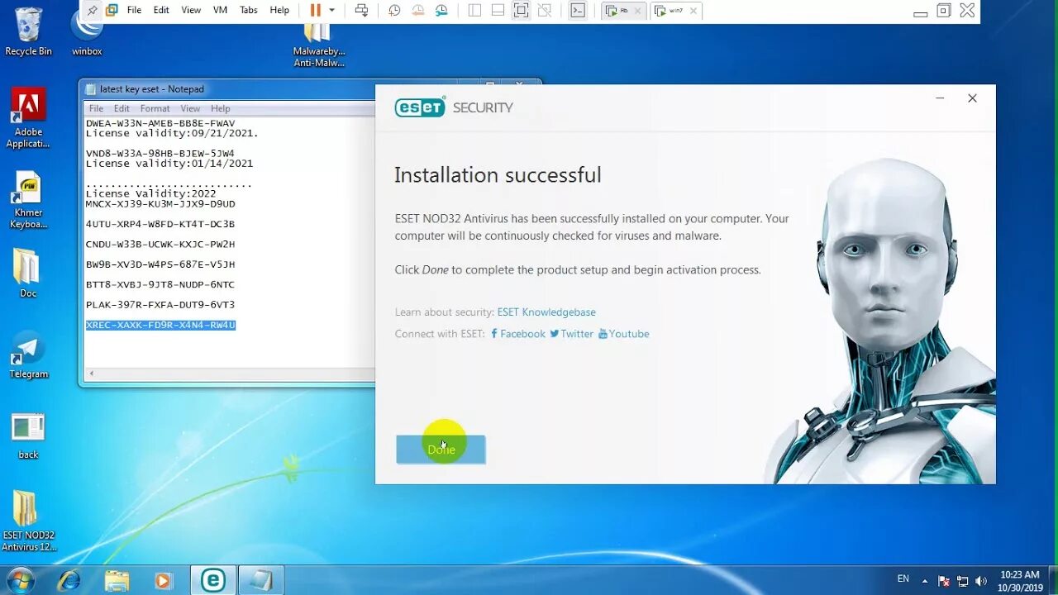Select the ESET NOD32 Antivirus desktop folder
Screen dimensions: 1058x595
28,521
